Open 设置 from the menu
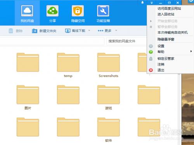The width and height of the screenshot is (194, 145). [x=161, y=46]
